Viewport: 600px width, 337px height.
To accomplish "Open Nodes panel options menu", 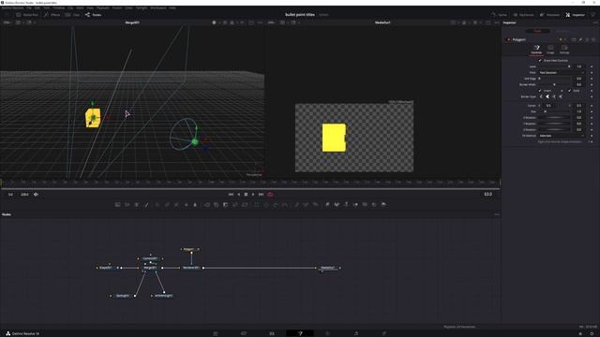I will 497,214.
